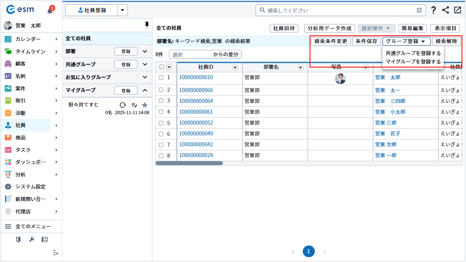466x262 pixels.
Task: Select checkbox for row 5
Action: coord(161,123)
